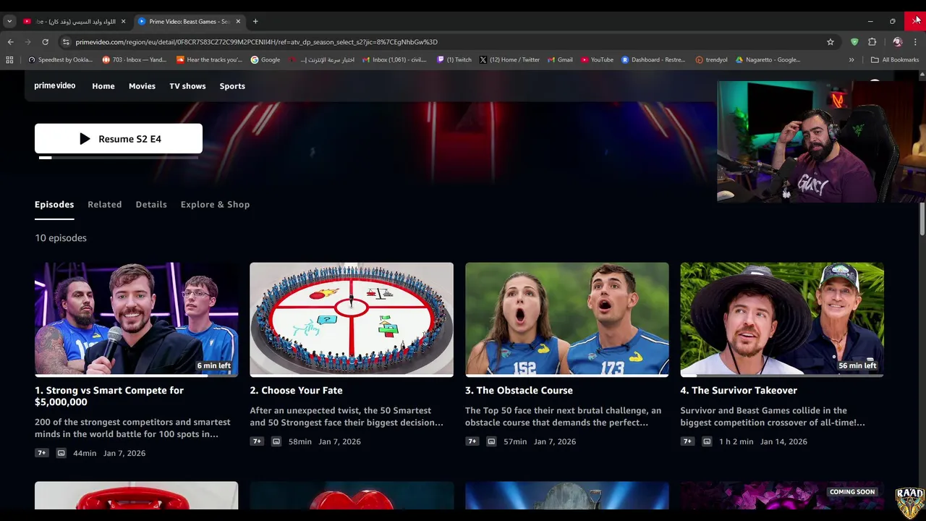
Task: Click the subtitles icon under episode 2
Action: 276,441
